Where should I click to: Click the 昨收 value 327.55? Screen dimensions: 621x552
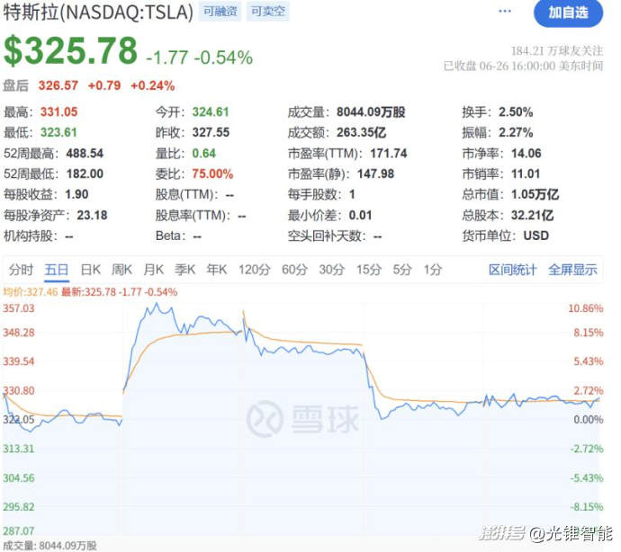click(x=211, y=132)
